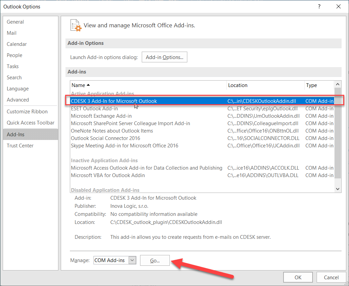Click the add-ins list scrollbar thumb

[x=338, y=133]
